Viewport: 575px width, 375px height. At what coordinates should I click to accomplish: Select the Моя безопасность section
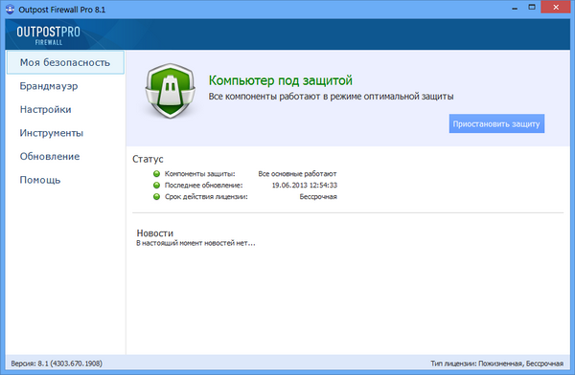pyautogui.click(x=65, y=62)
